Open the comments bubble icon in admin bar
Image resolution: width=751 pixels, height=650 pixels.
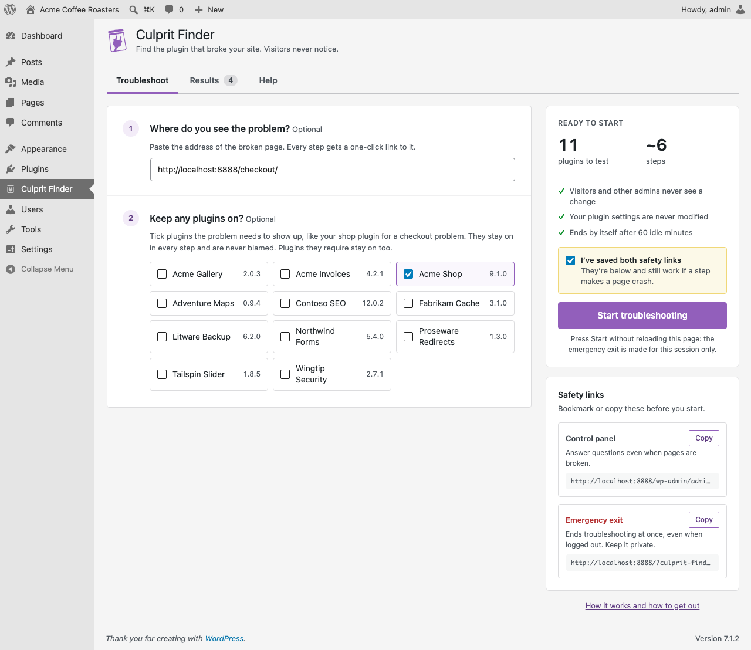(x=169, y=9)
